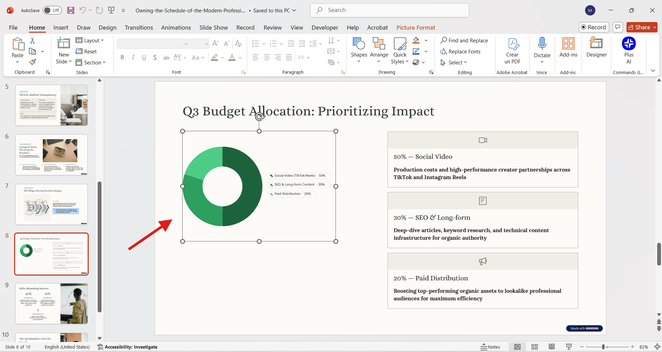Screen dimensions: 662x352
Task: Toggle Center alignment
Action: [x=267, y=58]
